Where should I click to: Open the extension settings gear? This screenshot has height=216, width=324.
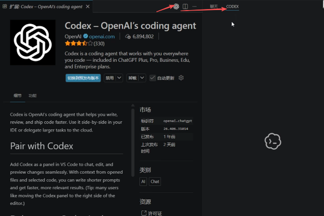coord(181,78)
